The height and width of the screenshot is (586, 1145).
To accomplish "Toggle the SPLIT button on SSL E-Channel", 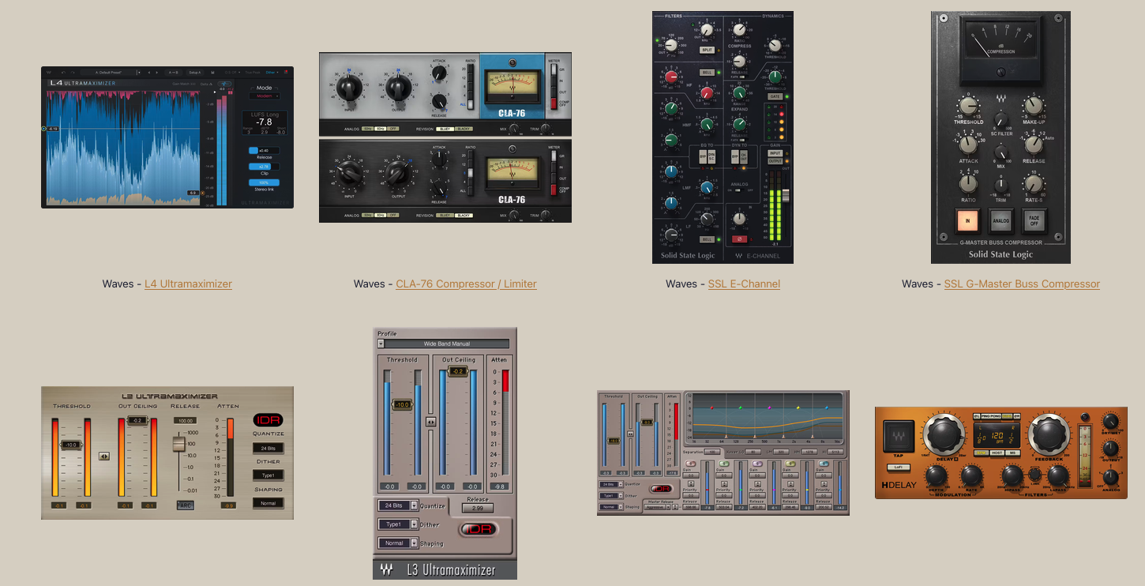I will 708,50.
